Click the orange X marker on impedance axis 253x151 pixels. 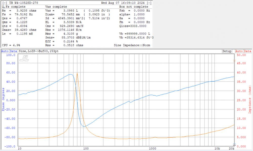pyautogui.click(x=234, y=61)
